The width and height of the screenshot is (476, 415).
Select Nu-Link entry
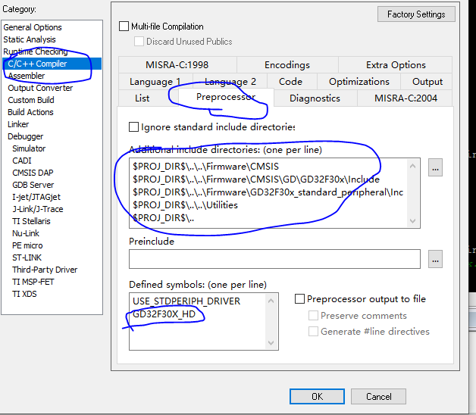pyautogui.click(x=26, y=233)
